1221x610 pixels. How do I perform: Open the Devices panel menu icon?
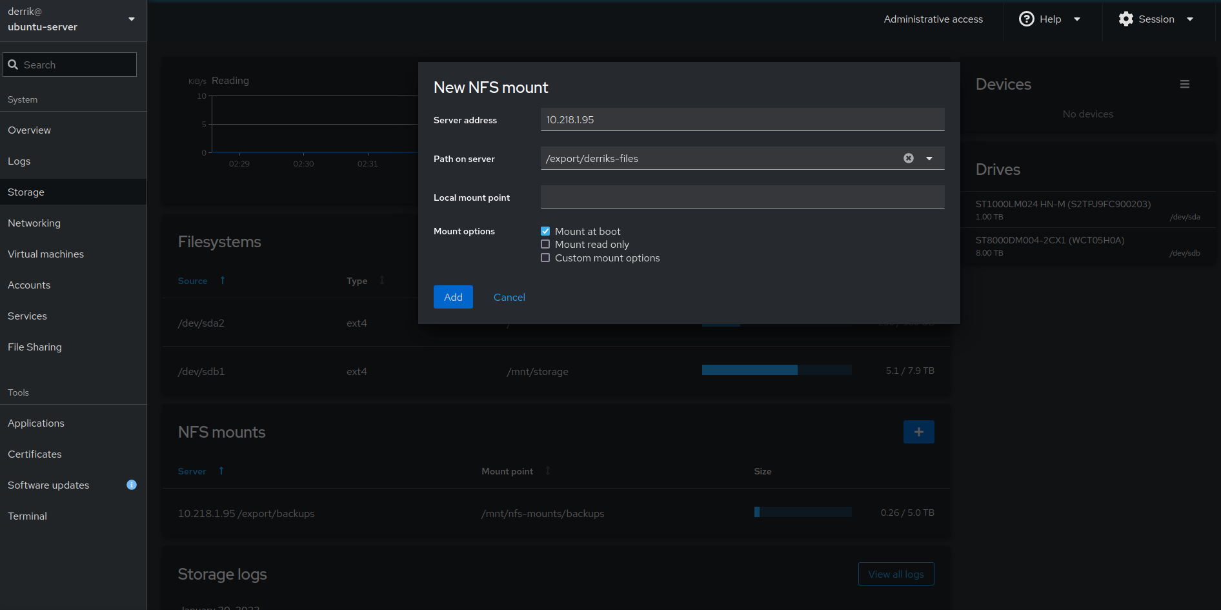1185,83
